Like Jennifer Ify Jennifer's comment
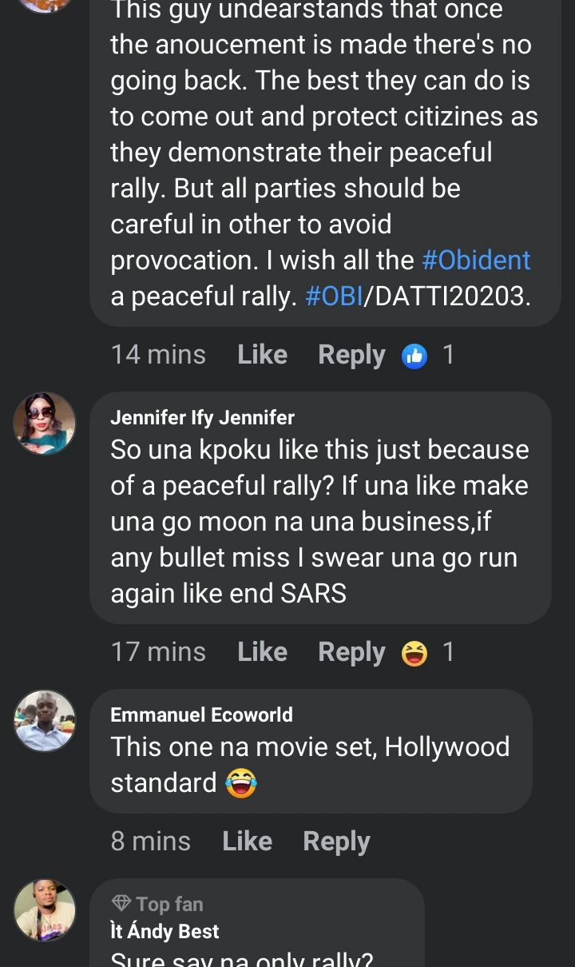This screenshot has width=575, height=967. pos(262,652)
